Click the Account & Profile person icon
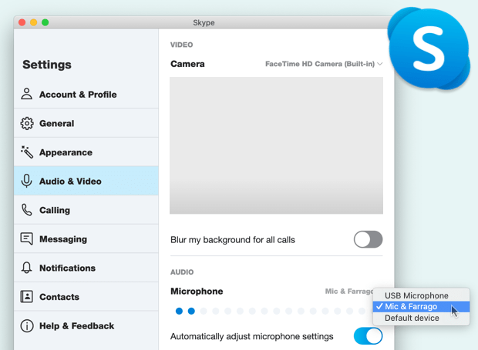This screenshot has width=478, height=350. click(x=26, y=94)
